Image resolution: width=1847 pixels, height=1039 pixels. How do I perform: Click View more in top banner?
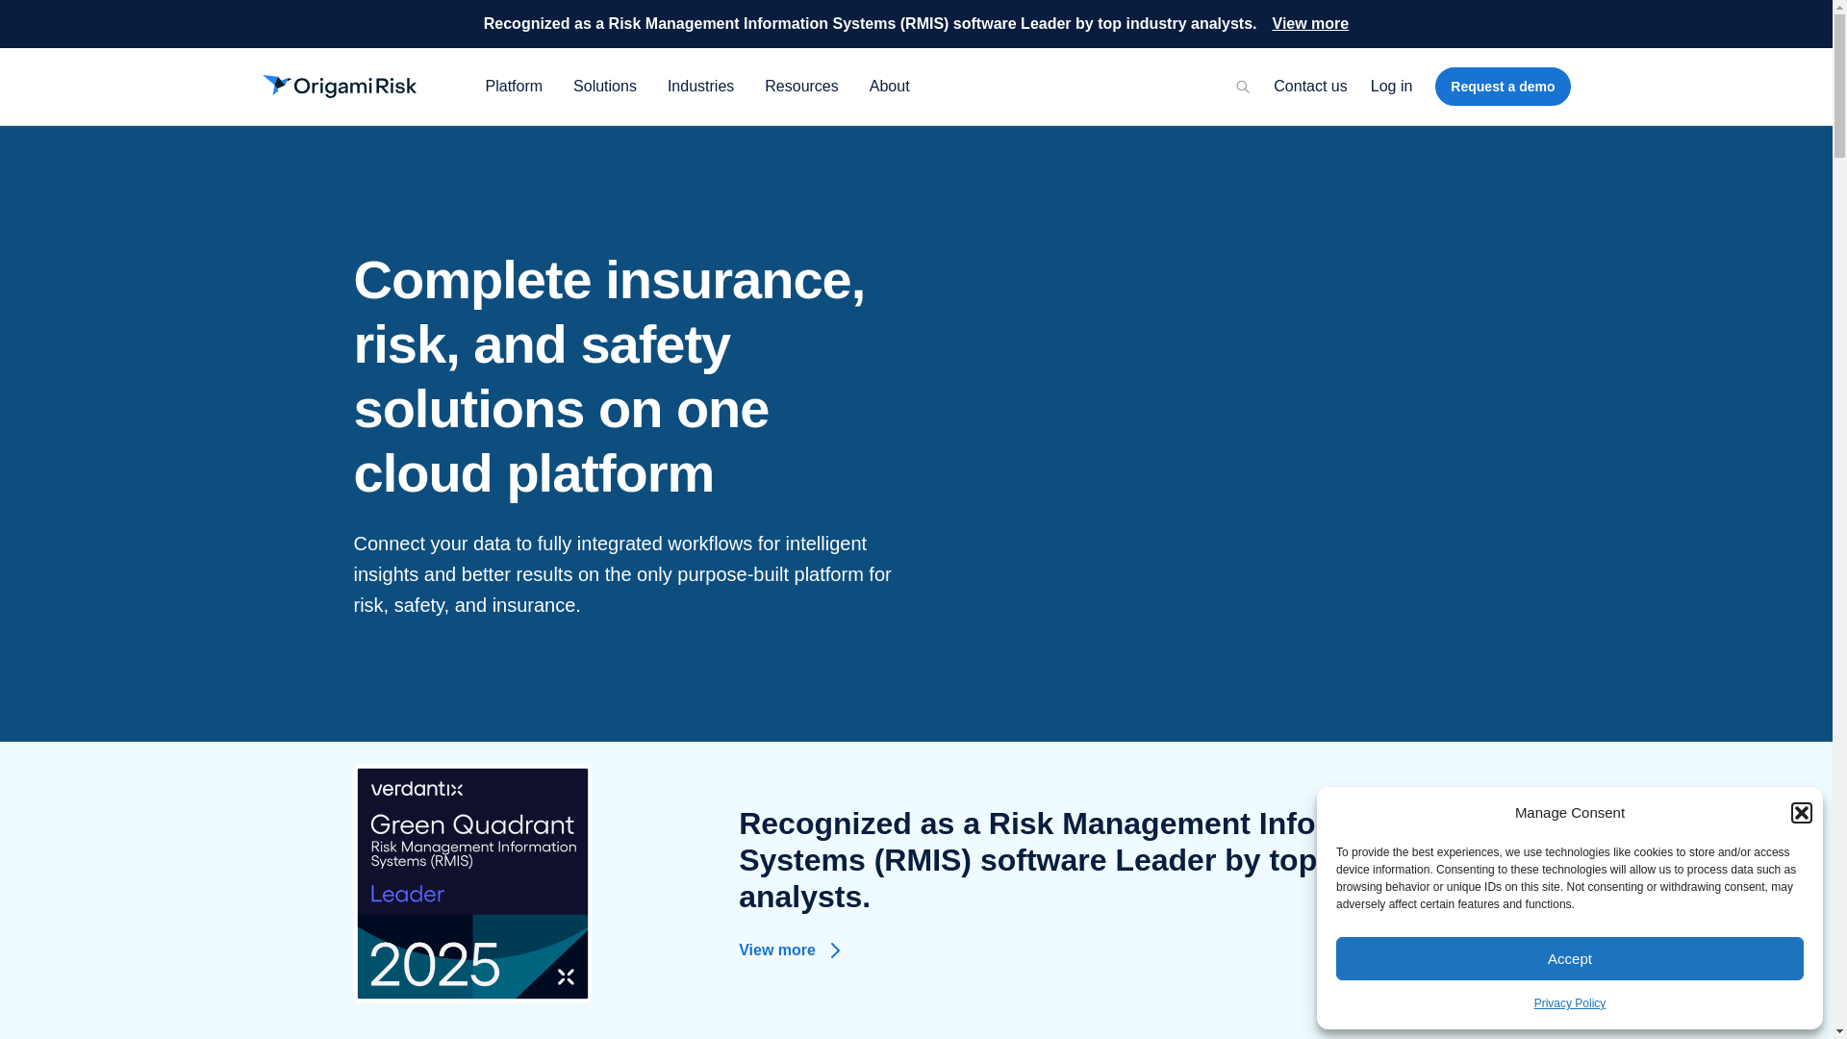(1309, 24)
